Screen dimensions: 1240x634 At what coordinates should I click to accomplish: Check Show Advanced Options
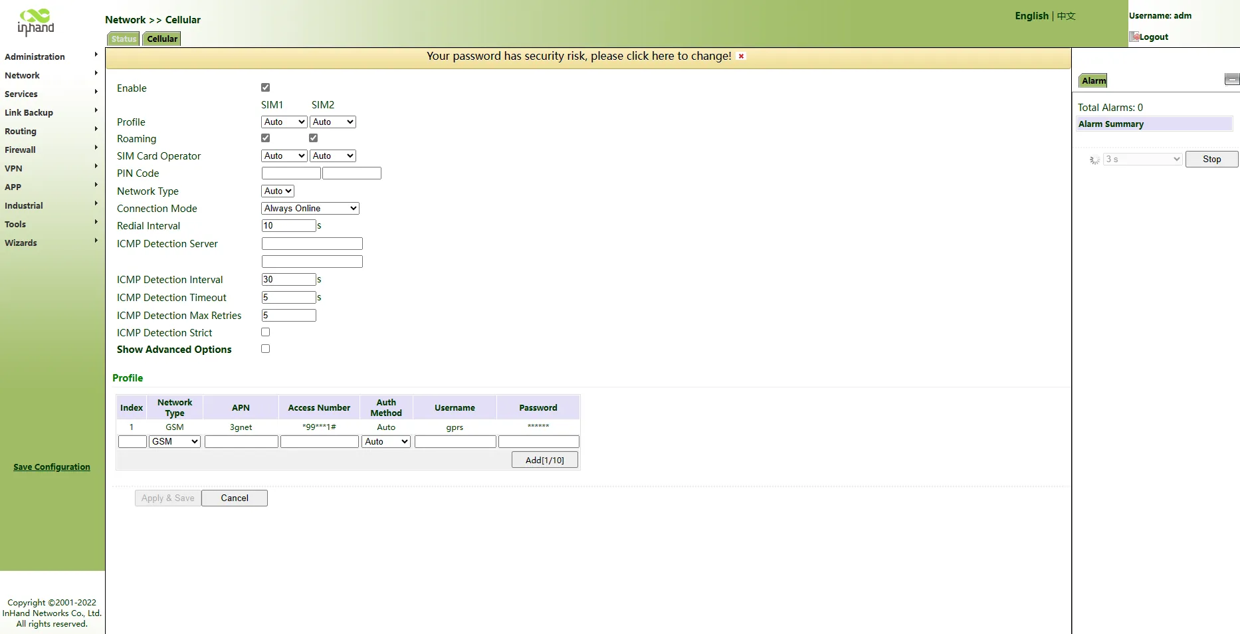pos(266,348)
